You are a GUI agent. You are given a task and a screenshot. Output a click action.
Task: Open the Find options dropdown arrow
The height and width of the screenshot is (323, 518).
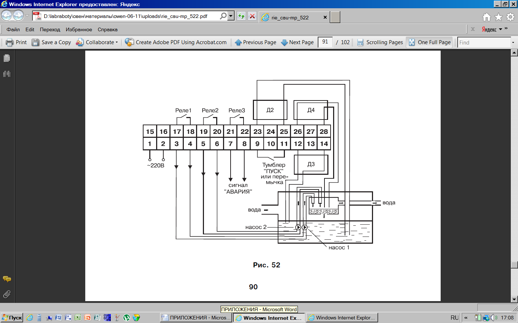click(x=513, y=42)
